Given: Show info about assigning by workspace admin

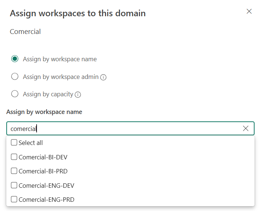Looking at the screenshot, I should tap(103, 77).
